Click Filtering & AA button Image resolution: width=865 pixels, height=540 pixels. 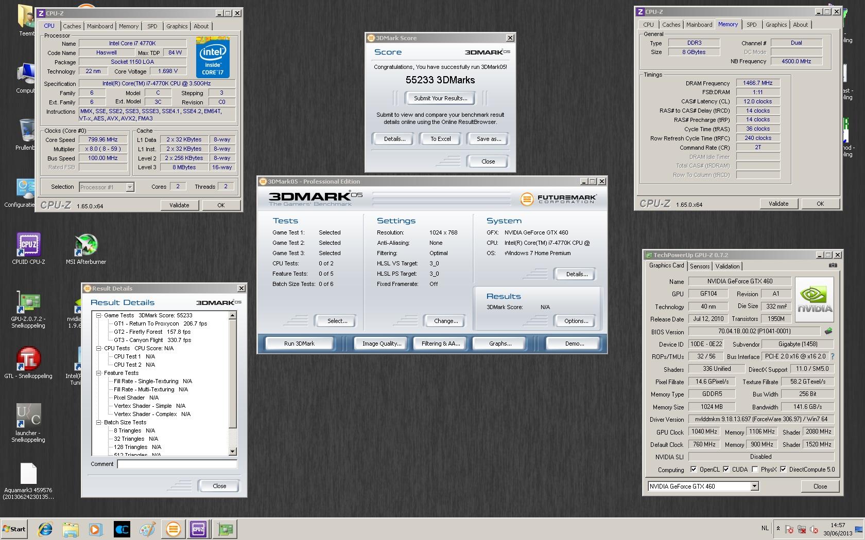tap(440, 344)
